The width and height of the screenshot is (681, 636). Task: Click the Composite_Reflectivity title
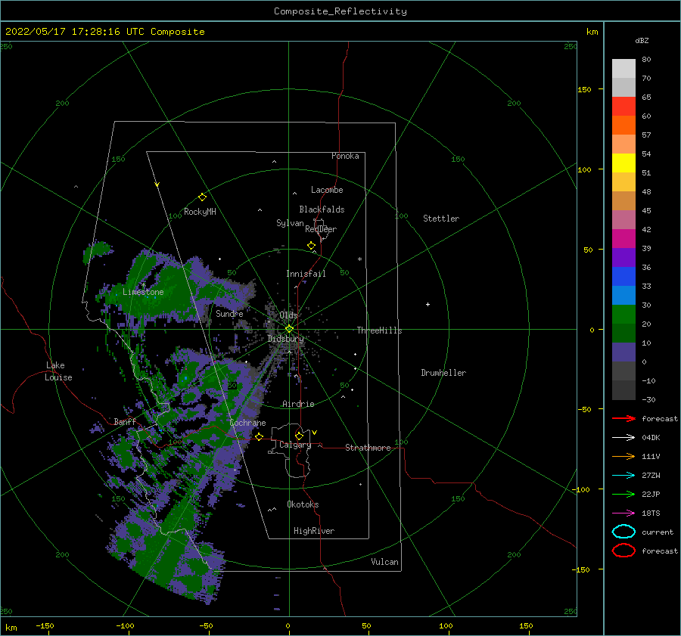tap(340, 11)
